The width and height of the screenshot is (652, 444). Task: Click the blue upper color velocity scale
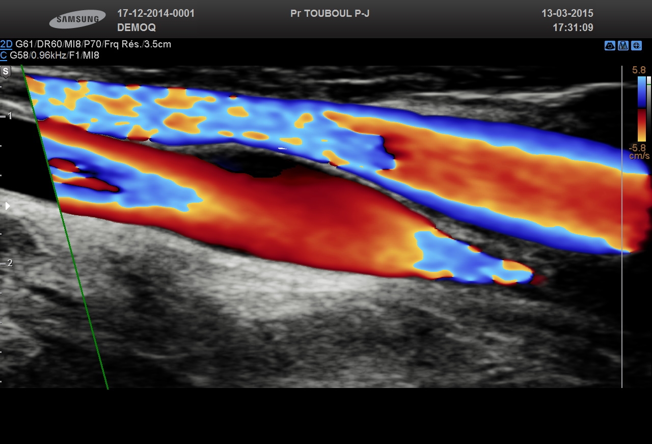pos(641,92)
